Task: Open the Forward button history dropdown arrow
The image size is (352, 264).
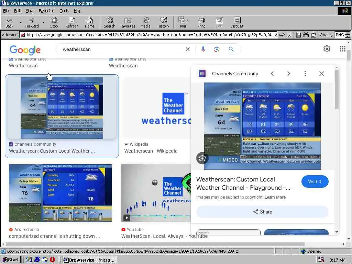Action: click(x=43, y=23)
